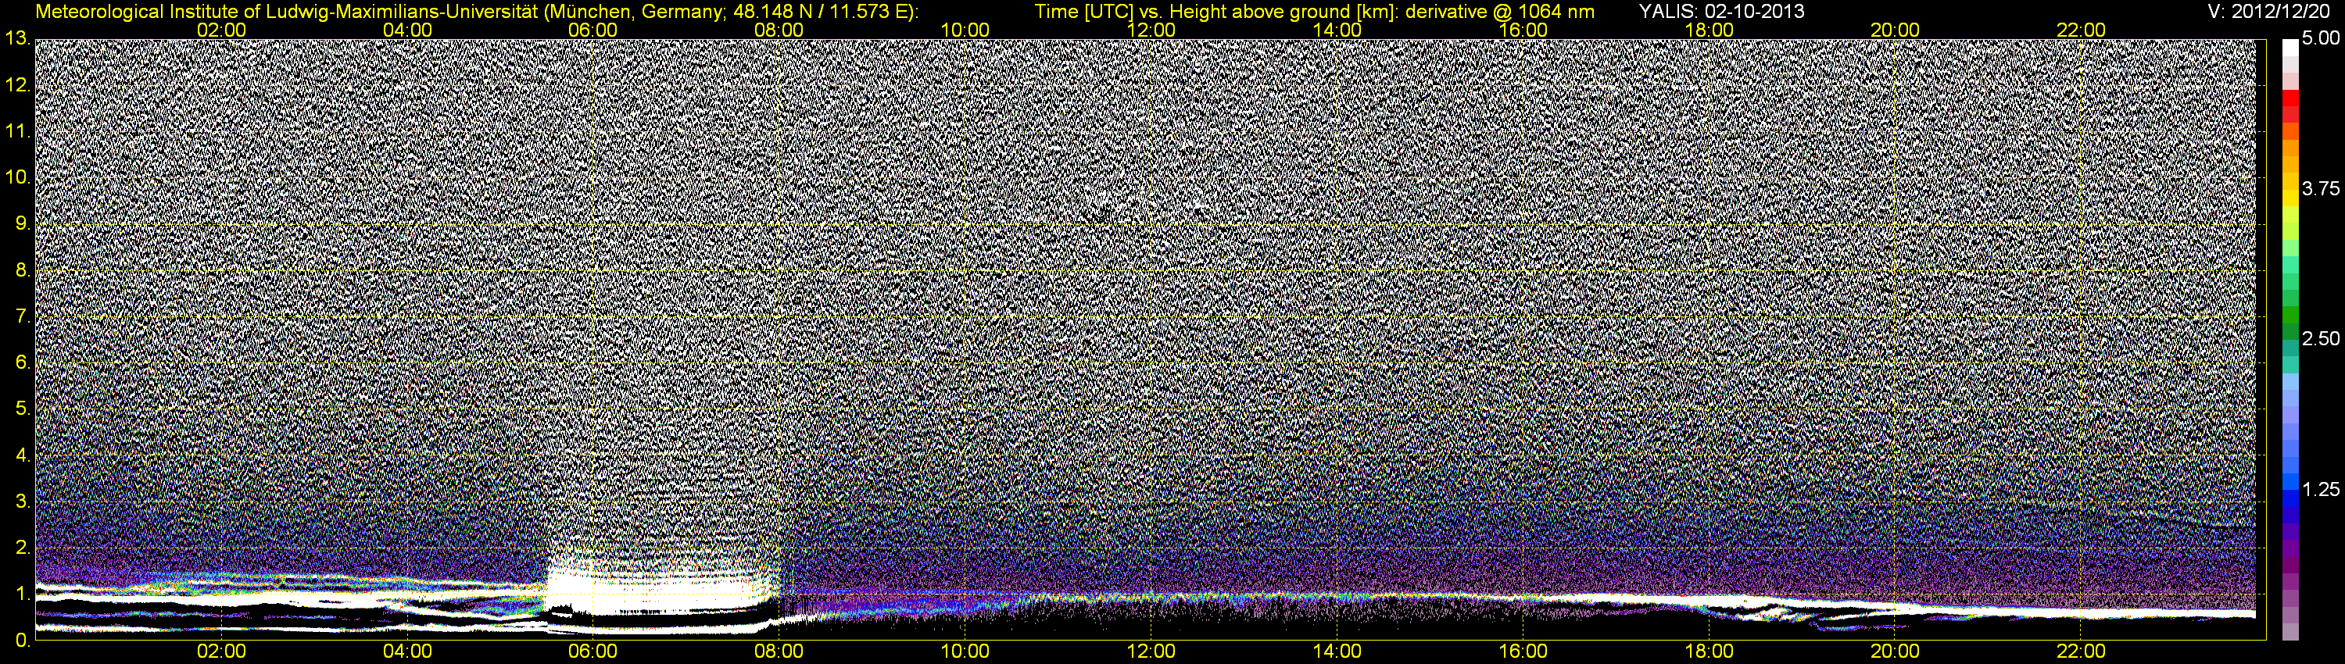Click the 1.25 color scale value
2345x664 pixels.
click(2321, 489)
